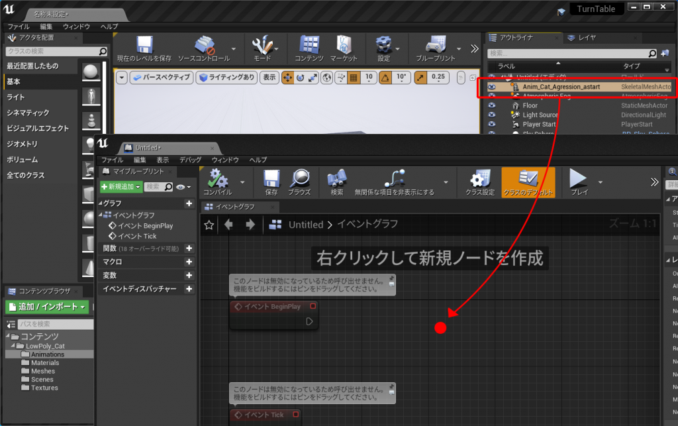Select the Event Graph (イベントグラフ) tab
The height and width of the screenshot is (426, 678).
pos(235,207)
